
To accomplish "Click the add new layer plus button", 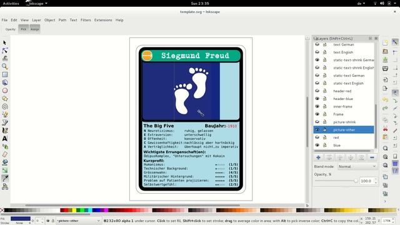I will [x=318, y=157].
